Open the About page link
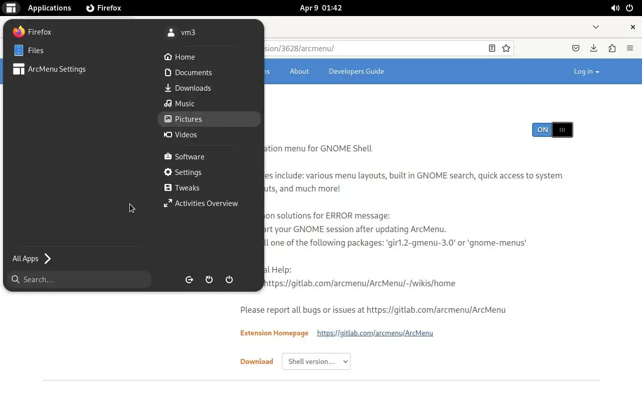The height and width of the screenshot is (401, 642). point(299,71)
